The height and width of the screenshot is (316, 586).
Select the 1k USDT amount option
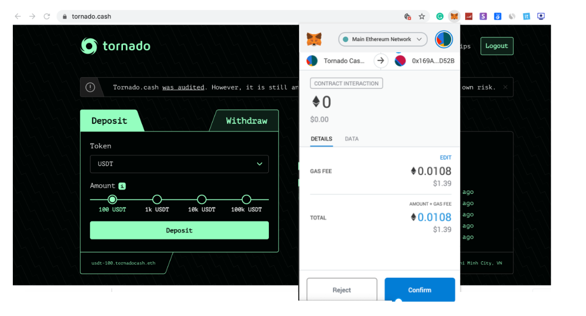point(157,199)
